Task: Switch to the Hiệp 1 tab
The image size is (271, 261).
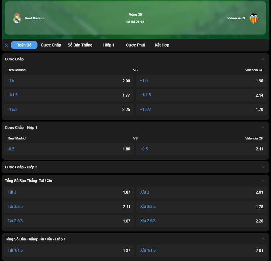Action: 109,45
